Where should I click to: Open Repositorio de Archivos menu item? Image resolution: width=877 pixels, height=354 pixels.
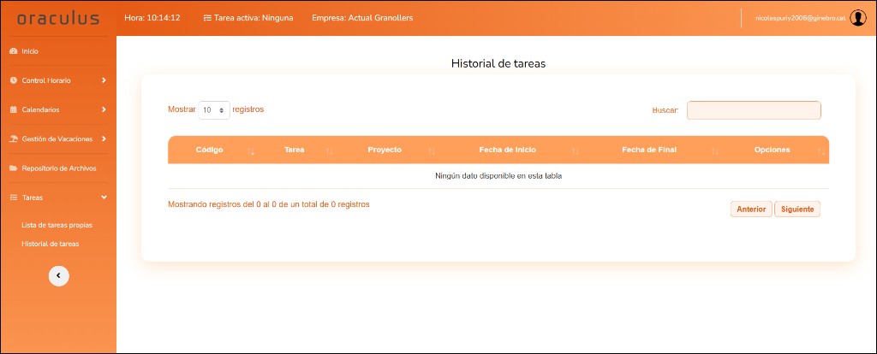58,168
